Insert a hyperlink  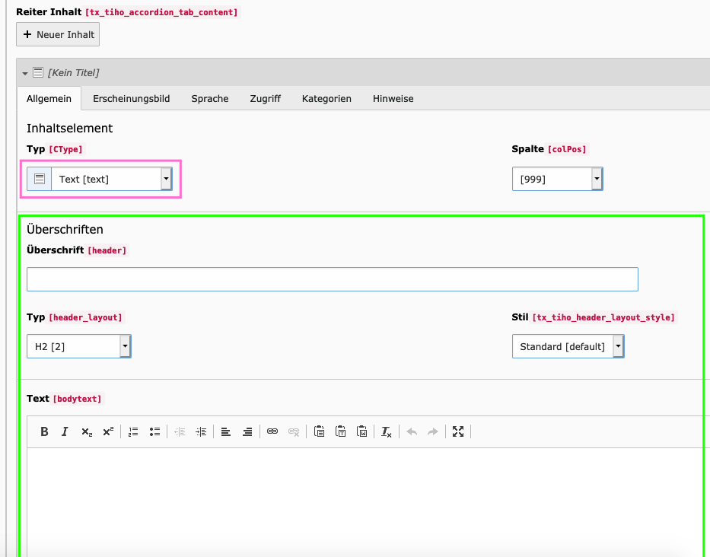[x=272, y=431]
